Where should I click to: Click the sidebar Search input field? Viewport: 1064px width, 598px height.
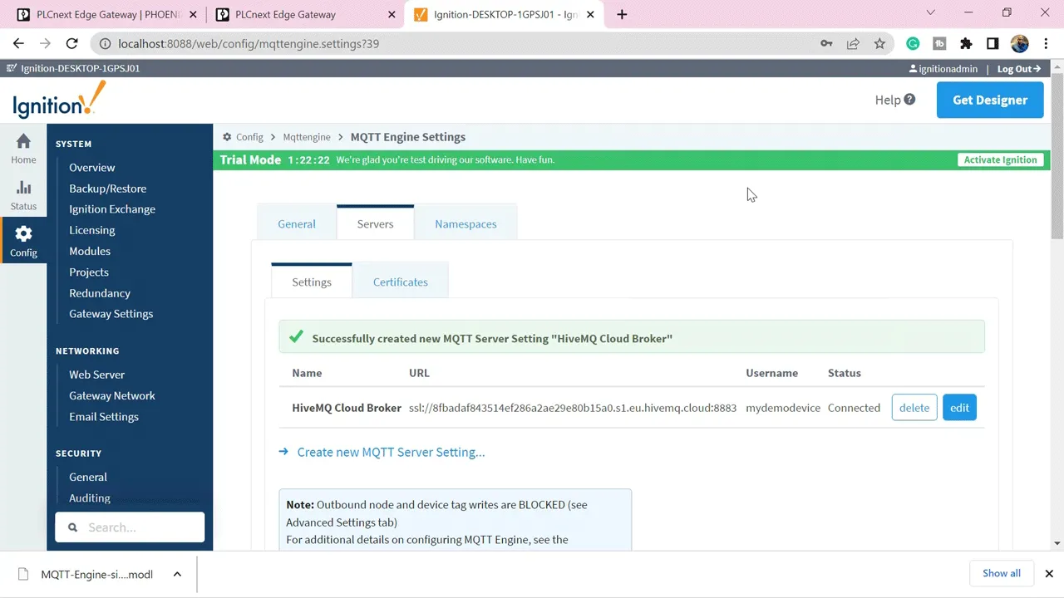130,527
